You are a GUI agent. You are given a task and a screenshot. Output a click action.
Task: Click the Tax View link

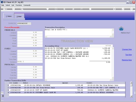(128, 55)
